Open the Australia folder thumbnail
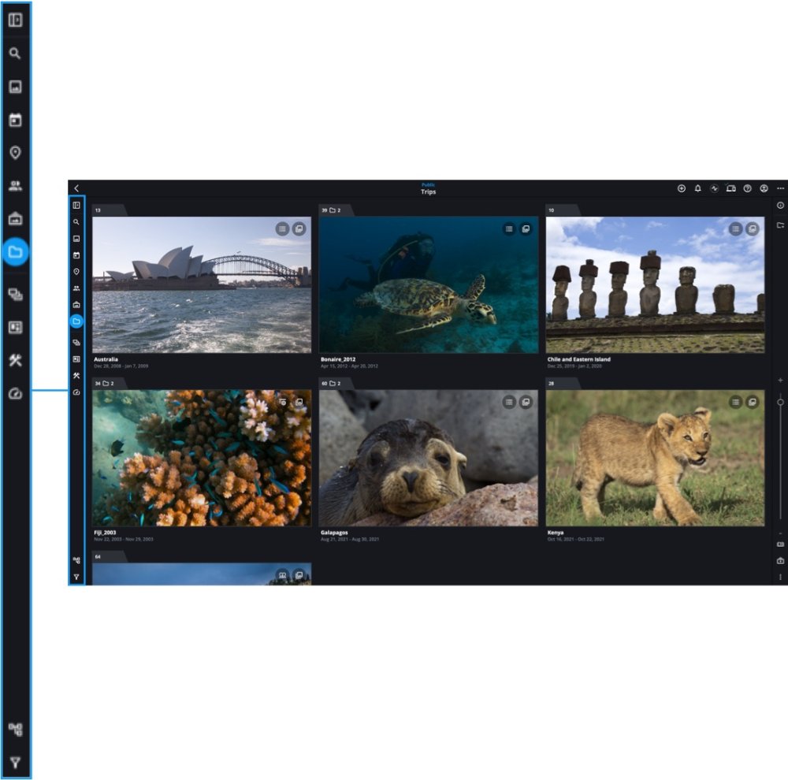Image resolution: width=788 pixels, height=780 pixels. tap(202, 285)
